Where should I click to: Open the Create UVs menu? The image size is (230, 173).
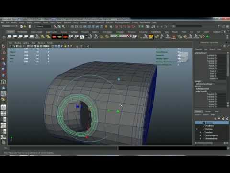click(x=100, y=23)
